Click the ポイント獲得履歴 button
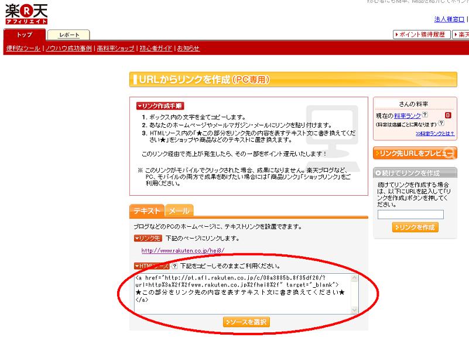Viewport: 469px width, 337px height. pyautogui.click(x=422, y=35)
